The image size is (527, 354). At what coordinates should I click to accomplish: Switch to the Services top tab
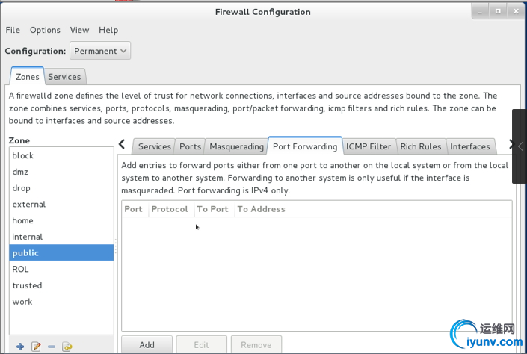pos(64,77)
